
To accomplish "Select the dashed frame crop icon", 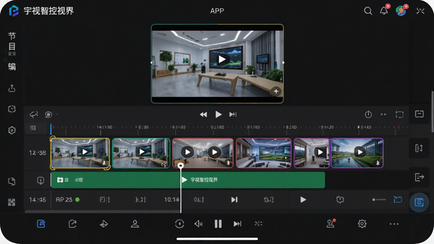I will (399, 114).
